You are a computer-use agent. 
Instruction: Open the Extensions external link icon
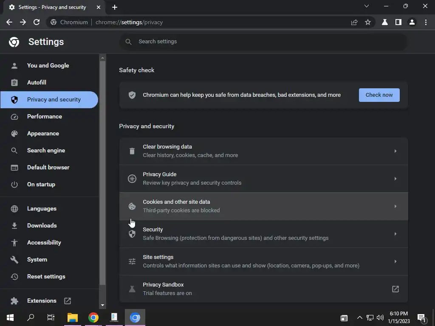(x=68, y=301)
